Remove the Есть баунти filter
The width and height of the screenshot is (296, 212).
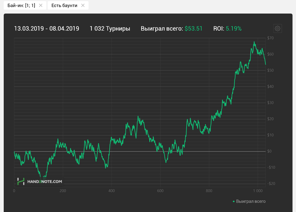(83, 5)
